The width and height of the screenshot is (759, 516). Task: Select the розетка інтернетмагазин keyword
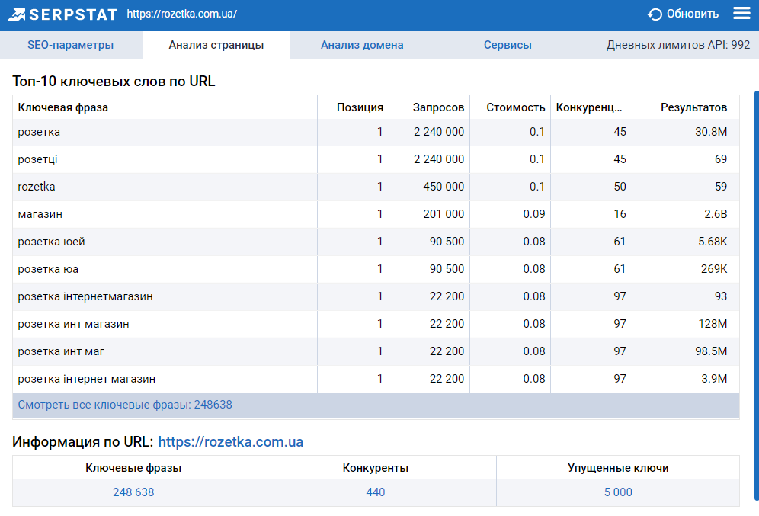(x=85, y=296)
